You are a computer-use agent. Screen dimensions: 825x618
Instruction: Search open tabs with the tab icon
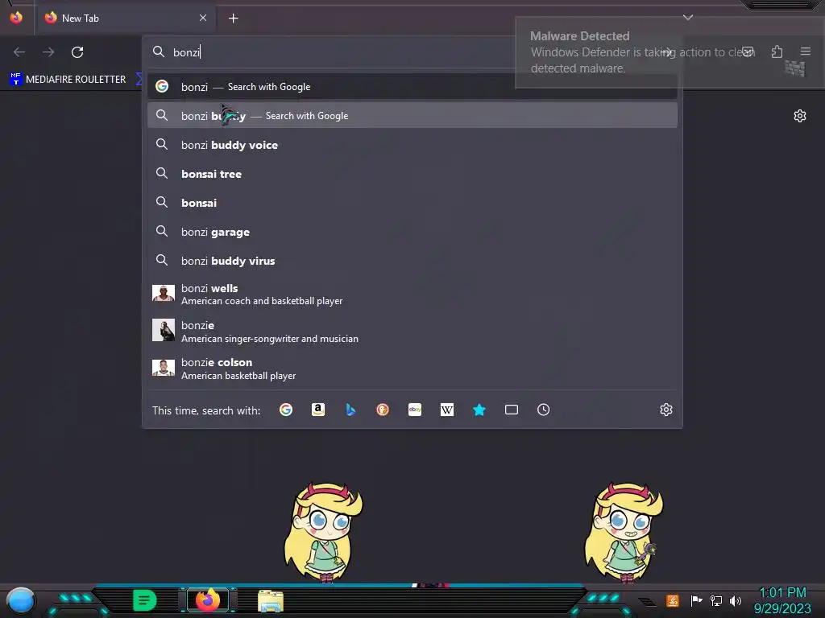(x=512, y=410)
